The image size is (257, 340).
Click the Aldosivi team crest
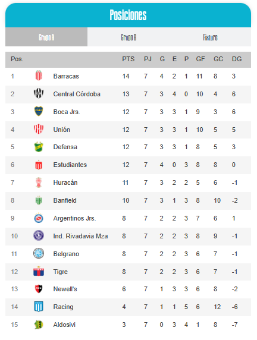tap(39, 325)
